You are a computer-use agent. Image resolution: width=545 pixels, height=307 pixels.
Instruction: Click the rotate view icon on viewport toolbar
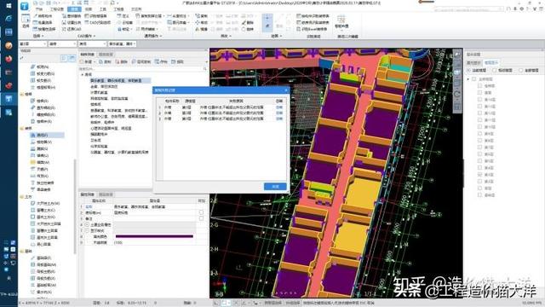pos(457,95)
